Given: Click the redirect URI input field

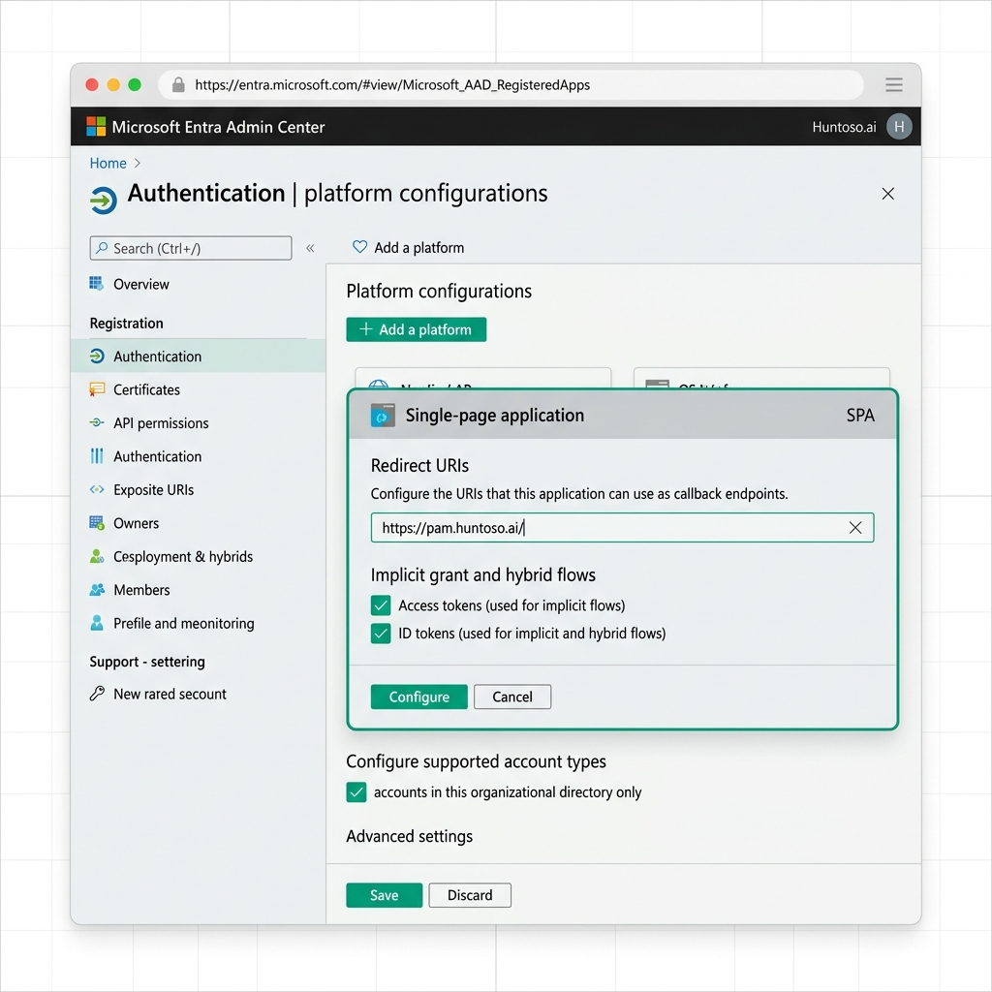Looking at the screenshot, I should coord(622,528).
